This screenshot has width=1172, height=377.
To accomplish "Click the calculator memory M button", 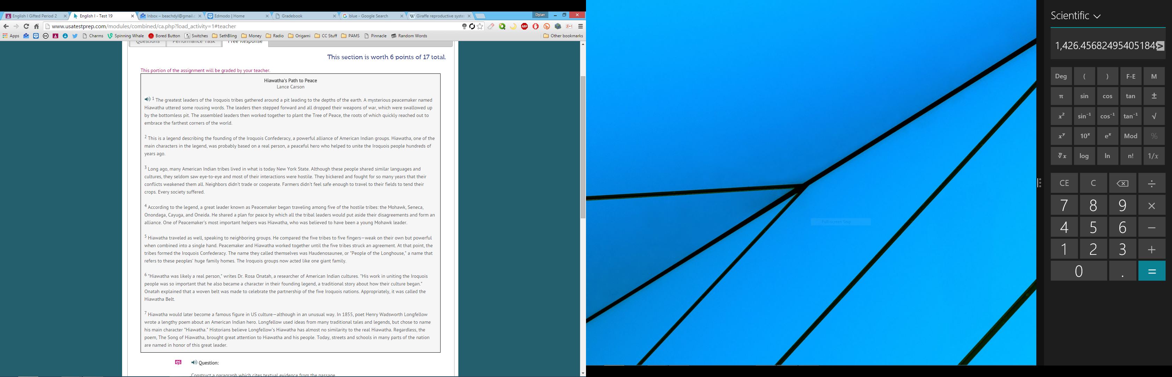I will pos(1154,76).
